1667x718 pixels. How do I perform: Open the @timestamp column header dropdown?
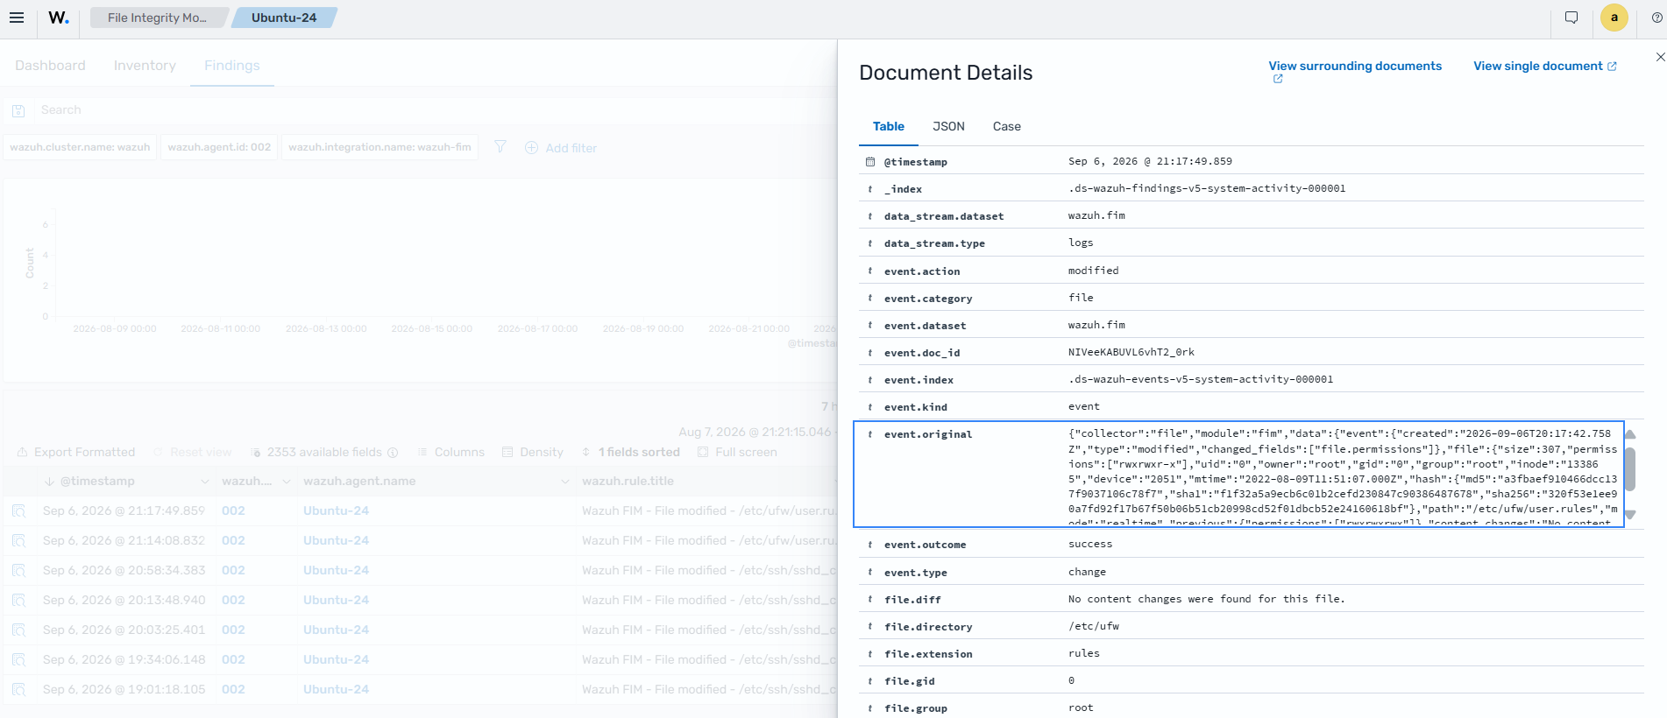pos(204,482)
